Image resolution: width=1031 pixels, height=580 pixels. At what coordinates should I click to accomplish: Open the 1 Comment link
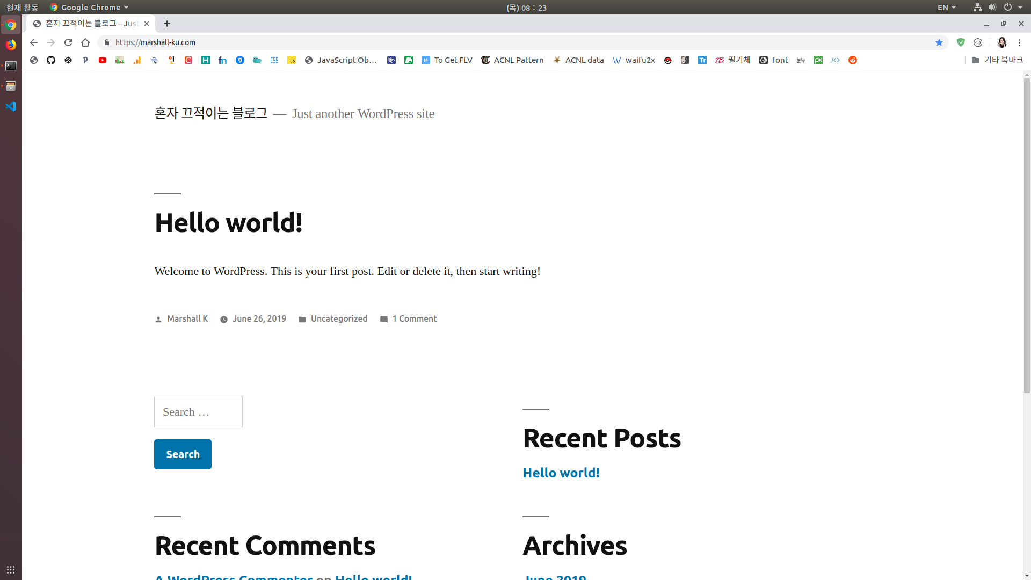414,319
